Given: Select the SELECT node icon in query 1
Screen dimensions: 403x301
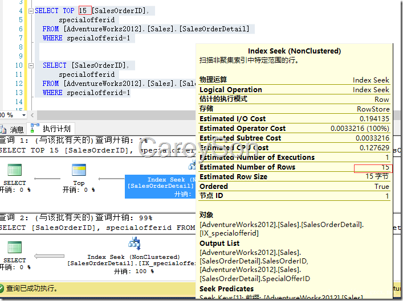Looking at the screenshot, I should pyautogui.click(x=15, y=170).
